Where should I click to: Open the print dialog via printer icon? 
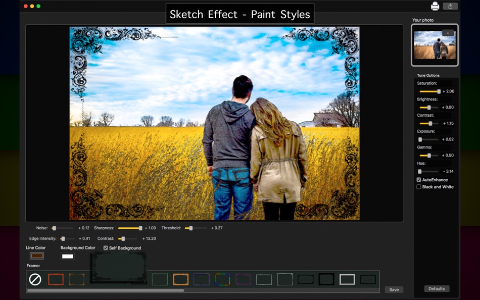click(435, 6)
